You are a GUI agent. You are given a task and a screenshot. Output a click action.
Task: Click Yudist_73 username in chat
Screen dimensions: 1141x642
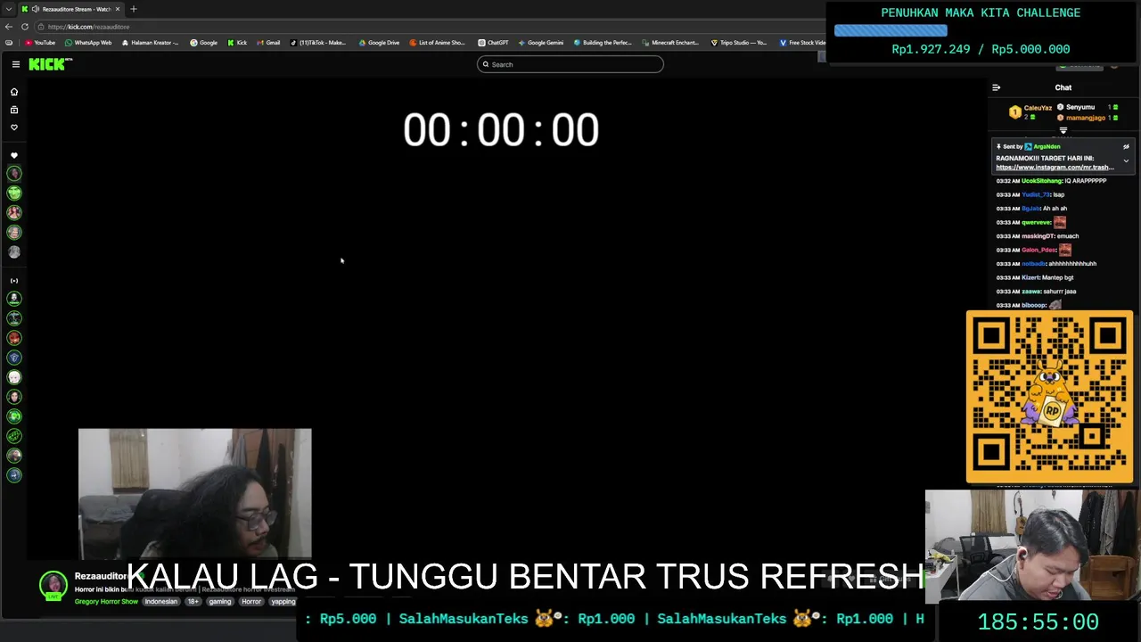pyautogui.click(x=1036, y=194)
